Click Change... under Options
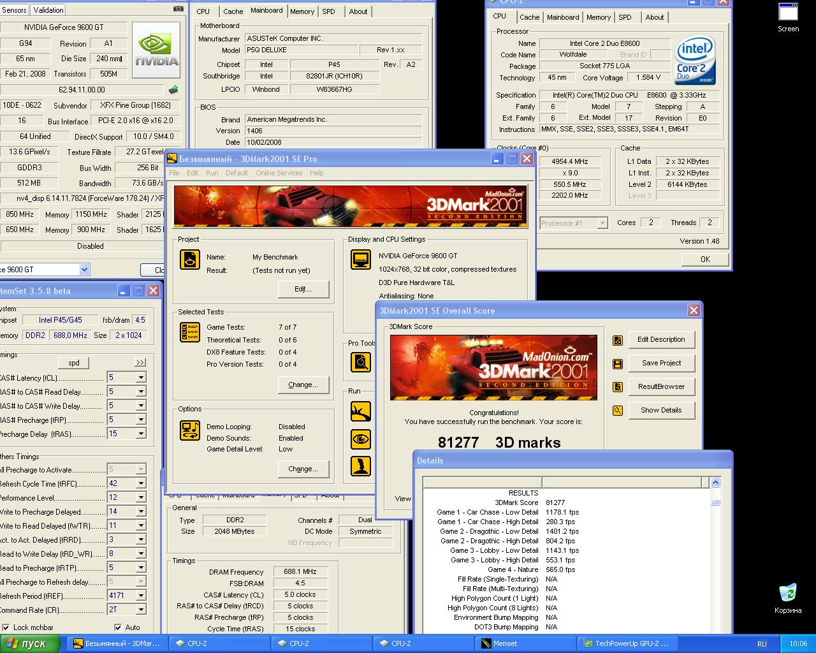 click(x=303, y=469)
